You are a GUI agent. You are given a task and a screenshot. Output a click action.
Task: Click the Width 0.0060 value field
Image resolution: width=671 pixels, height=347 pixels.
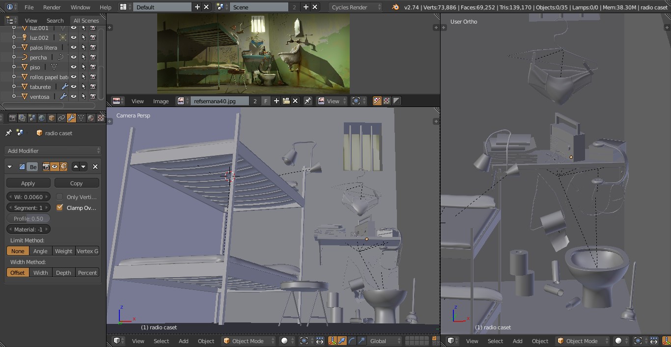coord(28,197)
